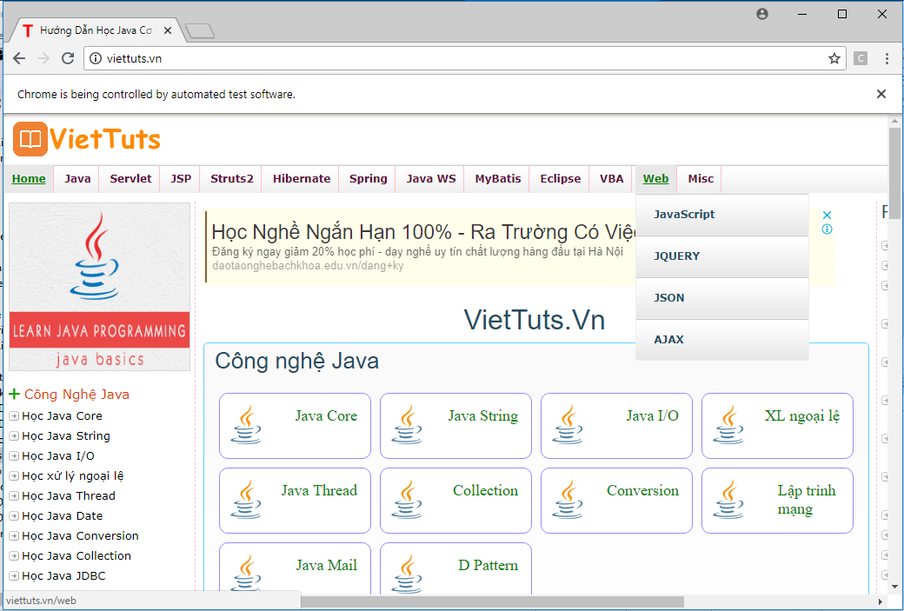Open the Học Java Conversion sidebar link
The image size is (904, 611).
pyautogui.click(x=80, y=536)
